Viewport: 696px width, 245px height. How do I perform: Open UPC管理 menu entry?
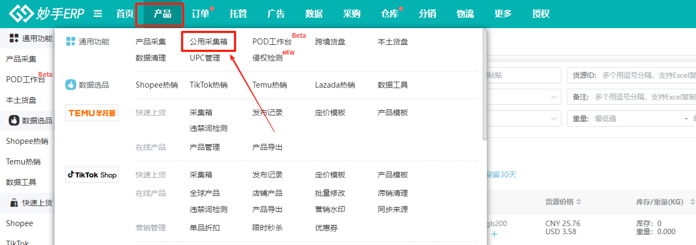(205, 58)
